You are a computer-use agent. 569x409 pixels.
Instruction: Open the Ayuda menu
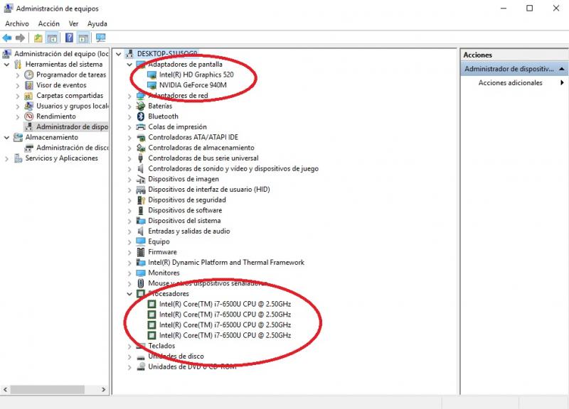[x=97, y=23]
